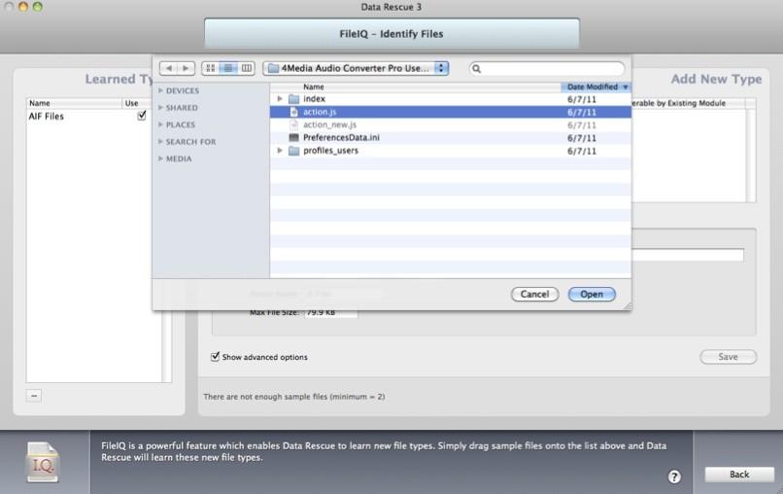Click the search field in file dialog
Image resolution: width=783 pixels, height=494 pixels.
(549, 68)
